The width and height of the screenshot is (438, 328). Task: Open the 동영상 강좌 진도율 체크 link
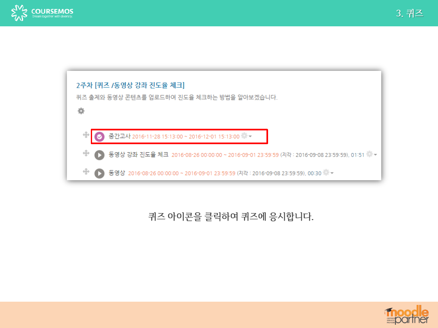pyautogui.click(x=138, y=155)
